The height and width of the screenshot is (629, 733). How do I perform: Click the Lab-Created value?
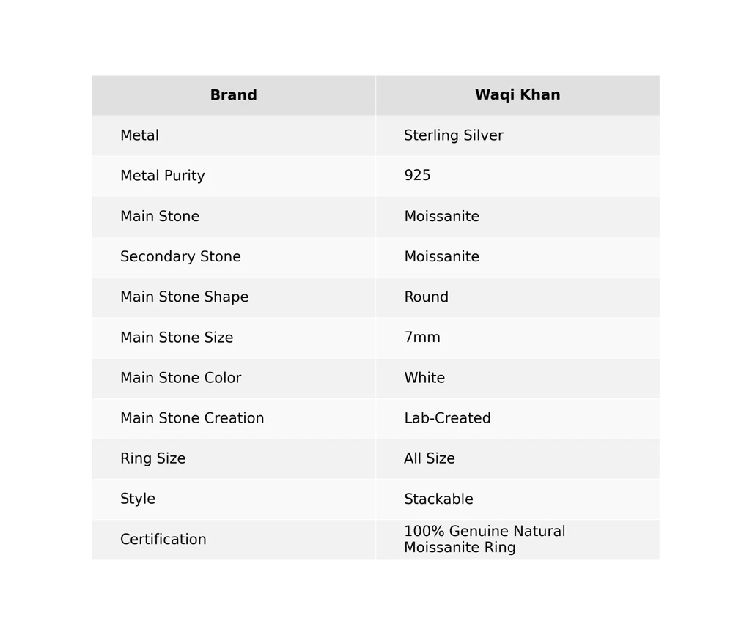[x=447, y=418]
